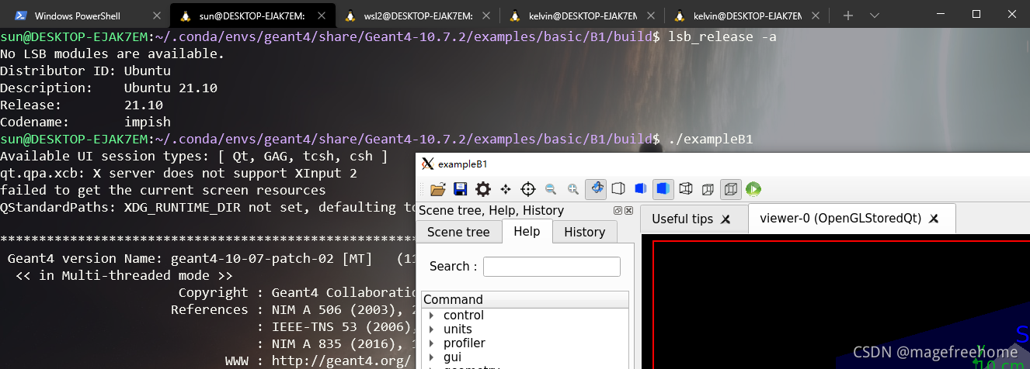Select the Zoom in magnifier
This screenshot has height=369, width=1030.
pos(573,189)
